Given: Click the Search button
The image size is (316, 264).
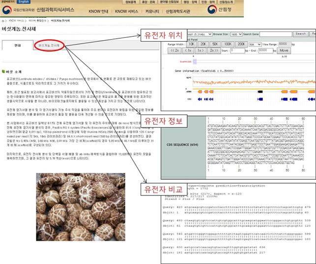Looking at the screenshot, I should pyautogui.click(x=300, y=34).
